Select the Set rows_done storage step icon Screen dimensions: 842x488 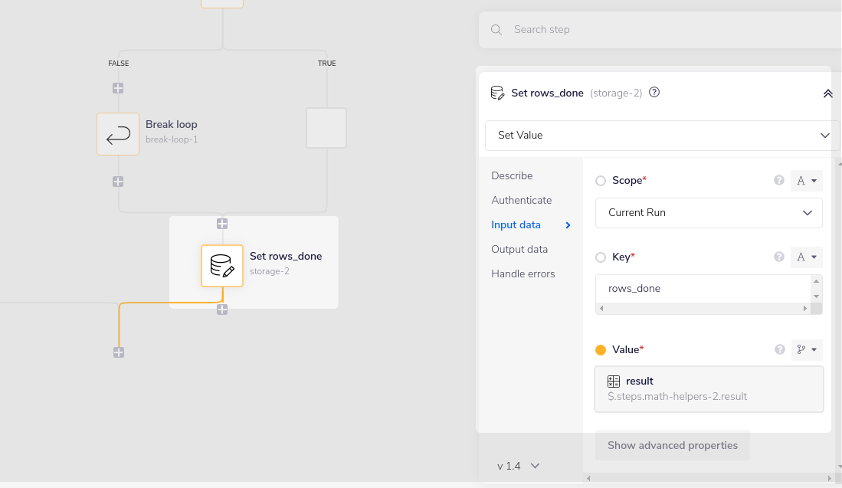222,266
